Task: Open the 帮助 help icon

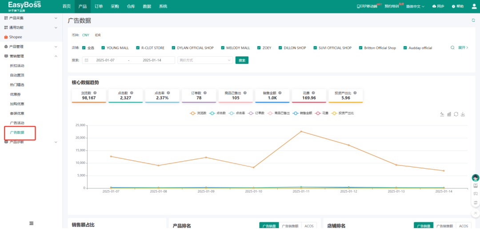Action: pyautogui.click(x=453, y=6)
